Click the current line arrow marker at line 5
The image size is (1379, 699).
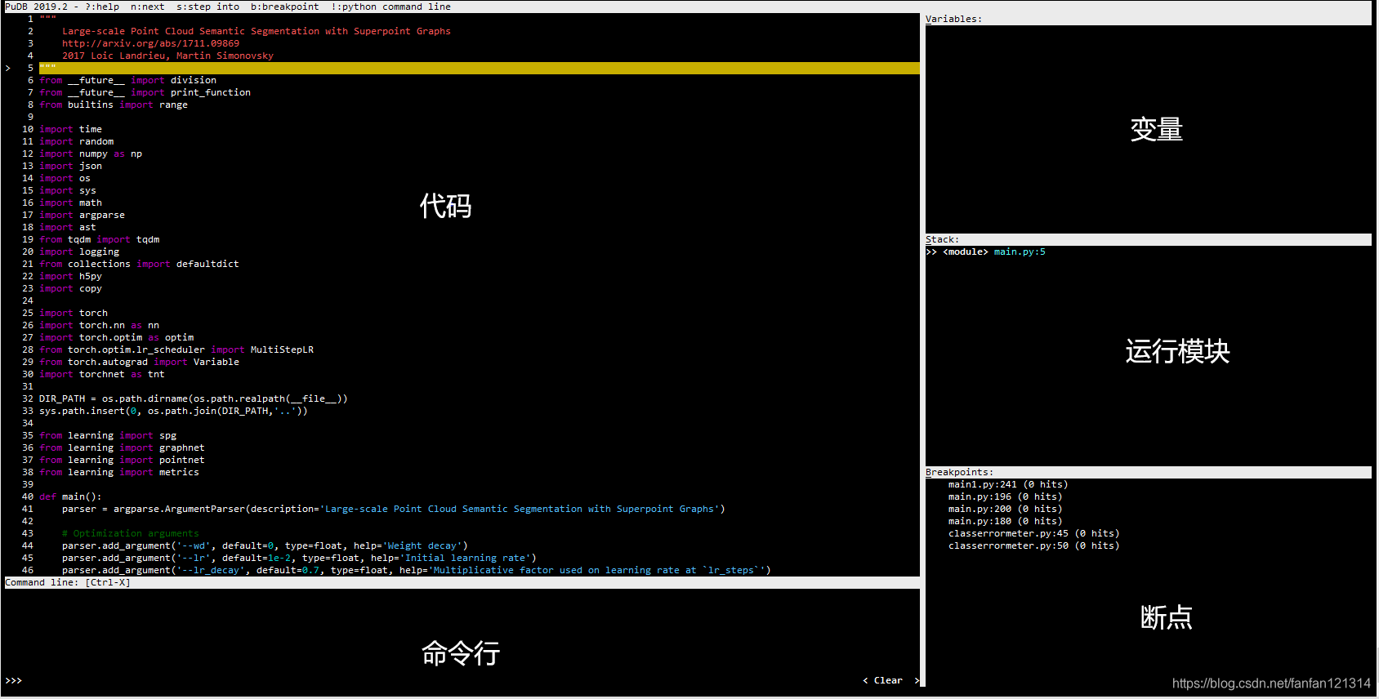pos(8,68)
